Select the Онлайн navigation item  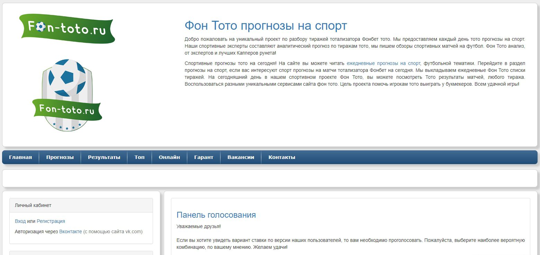click(169, 157)
